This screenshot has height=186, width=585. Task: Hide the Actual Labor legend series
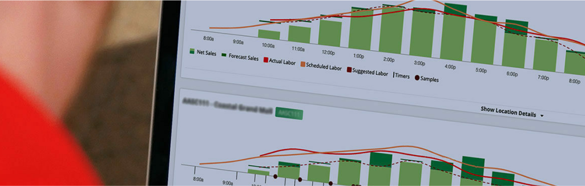point(266,60)
